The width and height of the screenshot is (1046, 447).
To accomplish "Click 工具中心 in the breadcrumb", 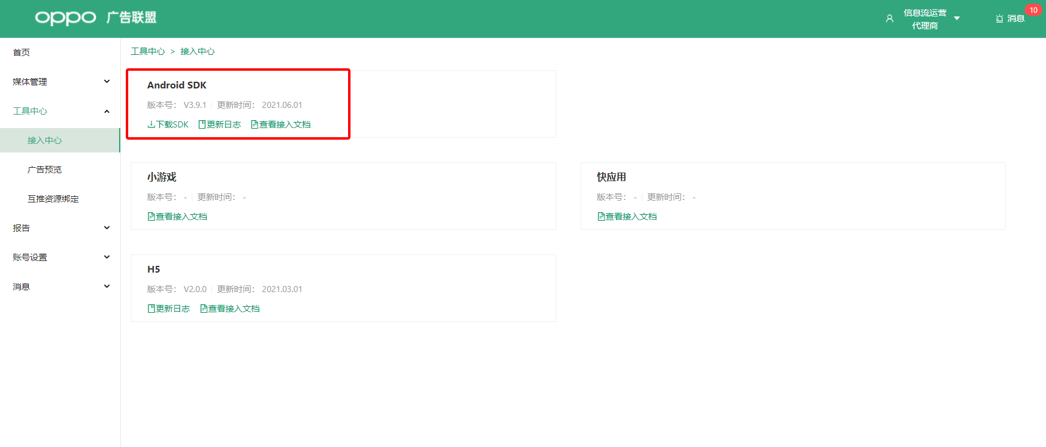I will (148, 51).
